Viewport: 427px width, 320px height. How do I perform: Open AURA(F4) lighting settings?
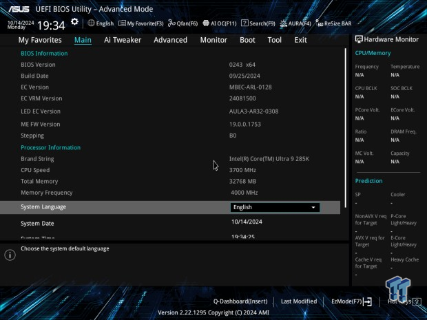click(x=296, y=23)
